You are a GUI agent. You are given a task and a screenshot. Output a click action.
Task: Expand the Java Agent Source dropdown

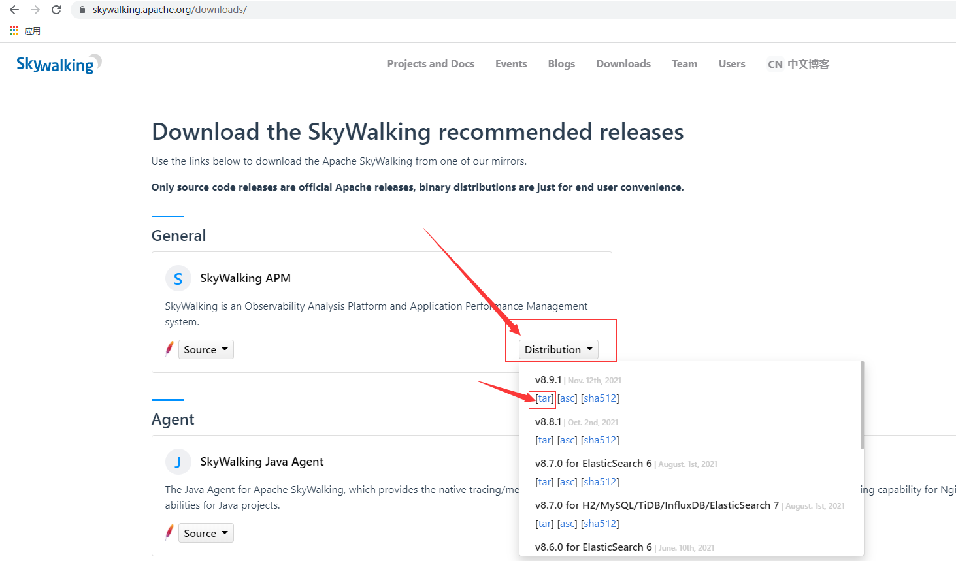(206, 533)
